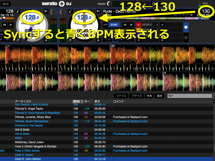Set right deck auto loop to 8 beats
Image resolution: width=215 pixels, height=161 pixels.
(121, 40)
